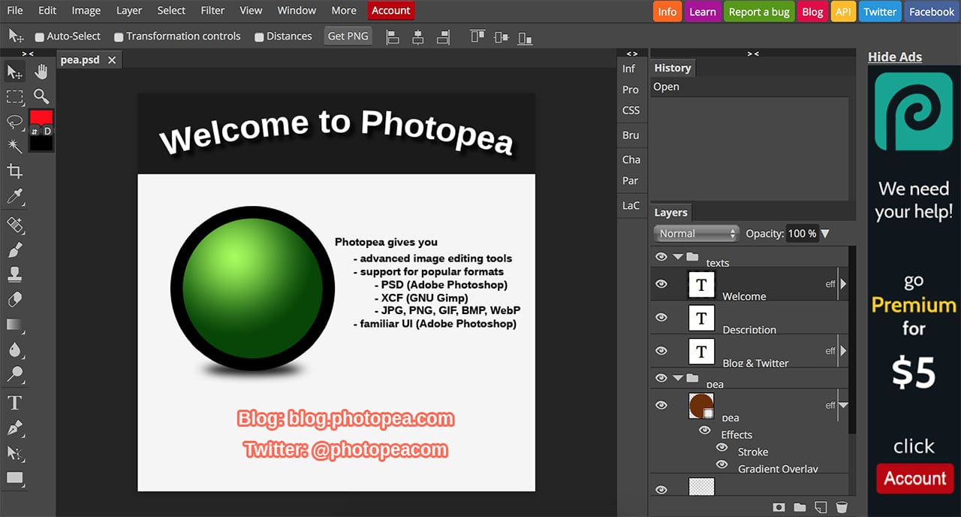961x517 pixels.
Task: Enable the Auto-Select checkbox
Action: pyautogui.click(x=40, y=37)
